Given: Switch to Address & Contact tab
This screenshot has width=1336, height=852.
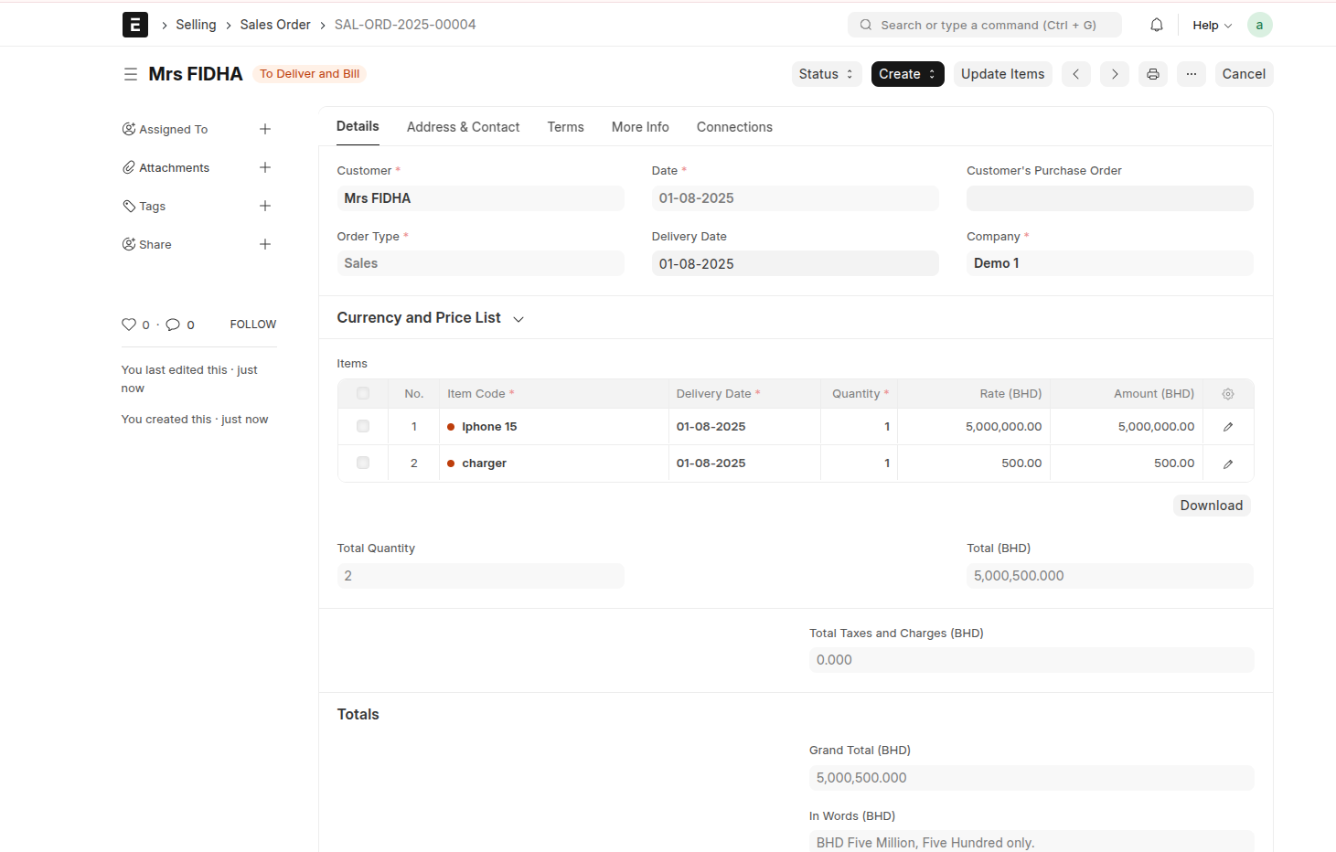Looking at the screenshot, I should pos(463,127).
